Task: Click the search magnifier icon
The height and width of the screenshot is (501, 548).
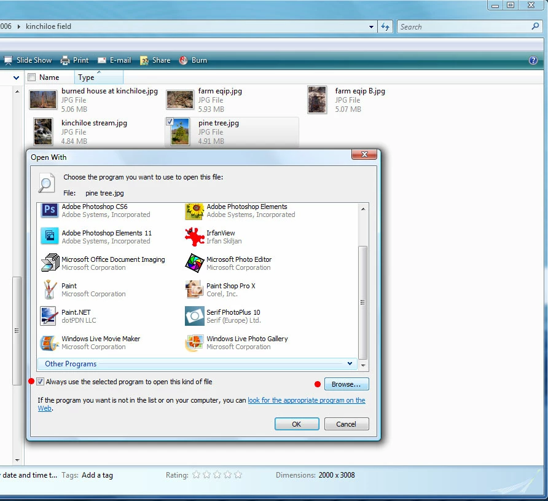Action: [535, 26]
